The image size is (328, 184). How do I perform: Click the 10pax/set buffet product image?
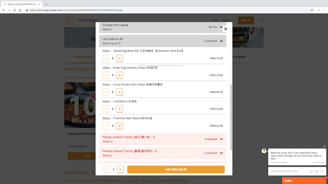pos(80,105)
